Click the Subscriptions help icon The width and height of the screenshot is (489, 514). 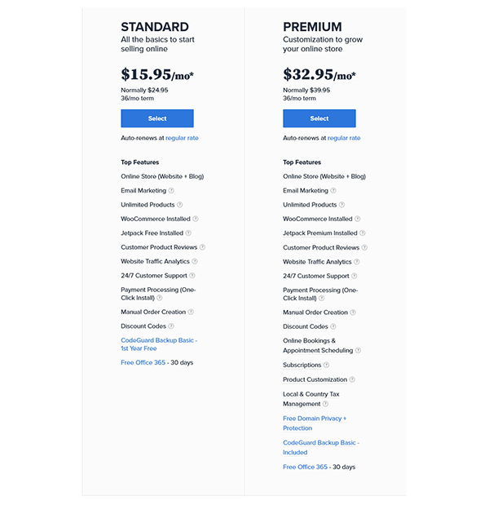tap(327, 366)
